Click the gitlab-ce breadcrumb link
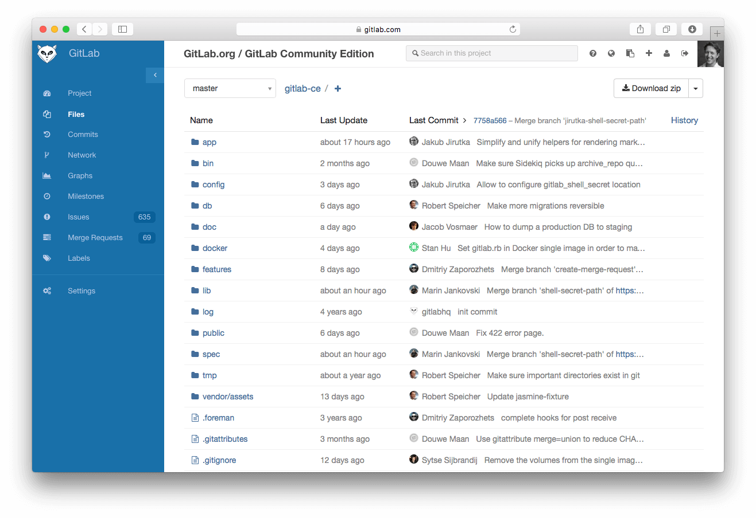Viewport: 756px width, 518px height. pyautogui.click(x=303, y=88)
